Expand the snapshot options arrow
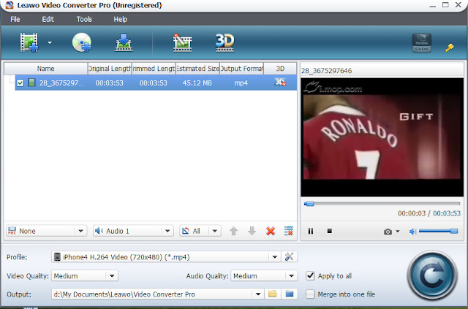 pos(398,231)
